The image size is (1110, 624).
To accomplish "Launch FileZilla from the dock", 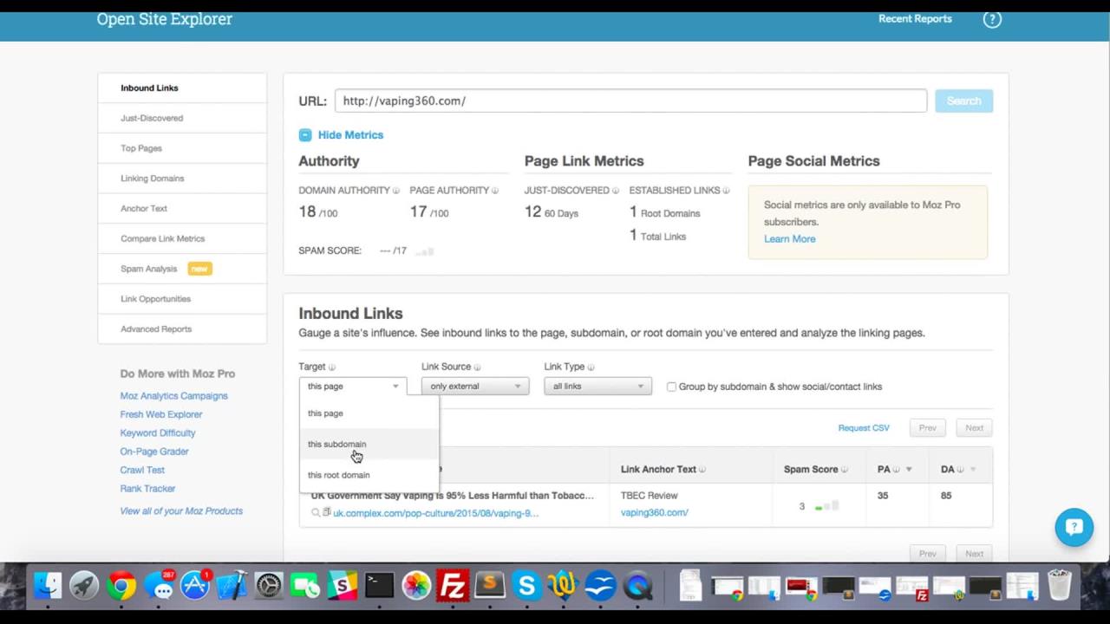I will click(x=453, y=587).
